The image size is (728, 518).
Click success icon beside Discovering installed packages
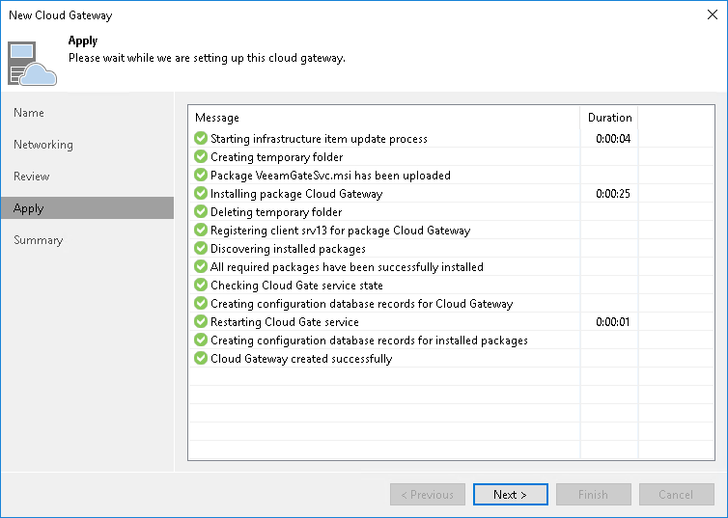[x=201, y=249]
